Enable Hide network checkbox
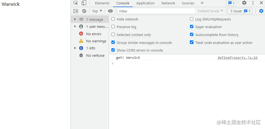Image resolution: width=265 pixels, height=129 pixels. [113, 19]
